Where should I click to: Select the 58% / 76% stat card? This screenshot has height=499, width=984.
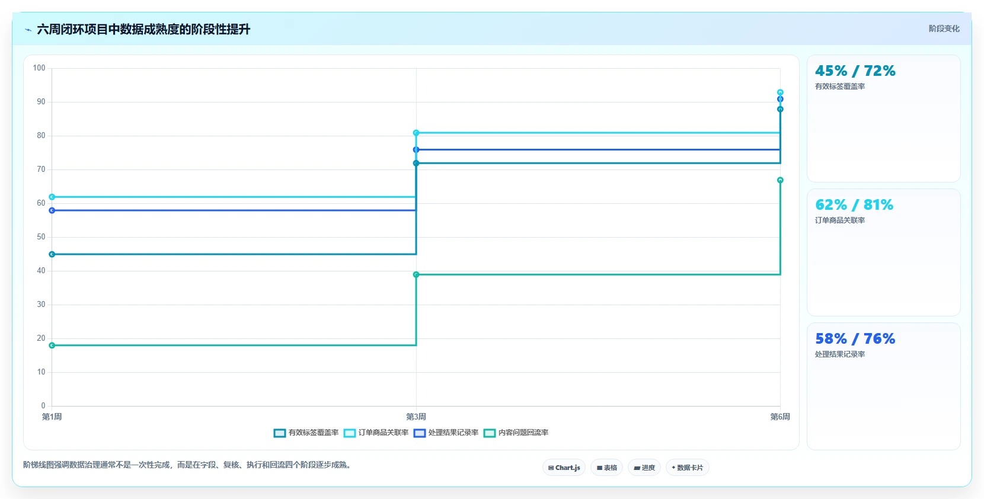883,386
